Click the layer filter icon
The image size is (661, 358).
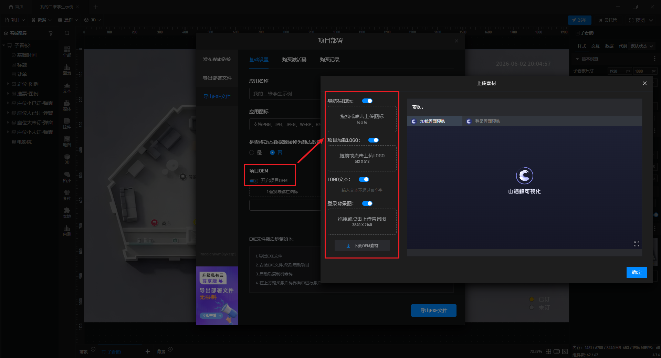(51, 33)
